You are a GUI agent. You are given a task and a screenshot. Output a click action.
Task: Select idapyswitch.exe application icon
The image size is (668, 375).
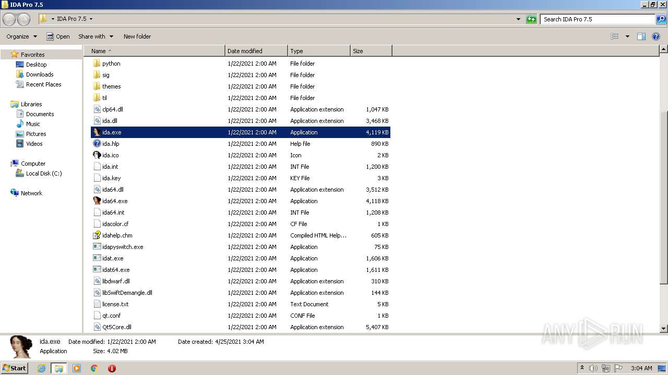tap(97, 247)
